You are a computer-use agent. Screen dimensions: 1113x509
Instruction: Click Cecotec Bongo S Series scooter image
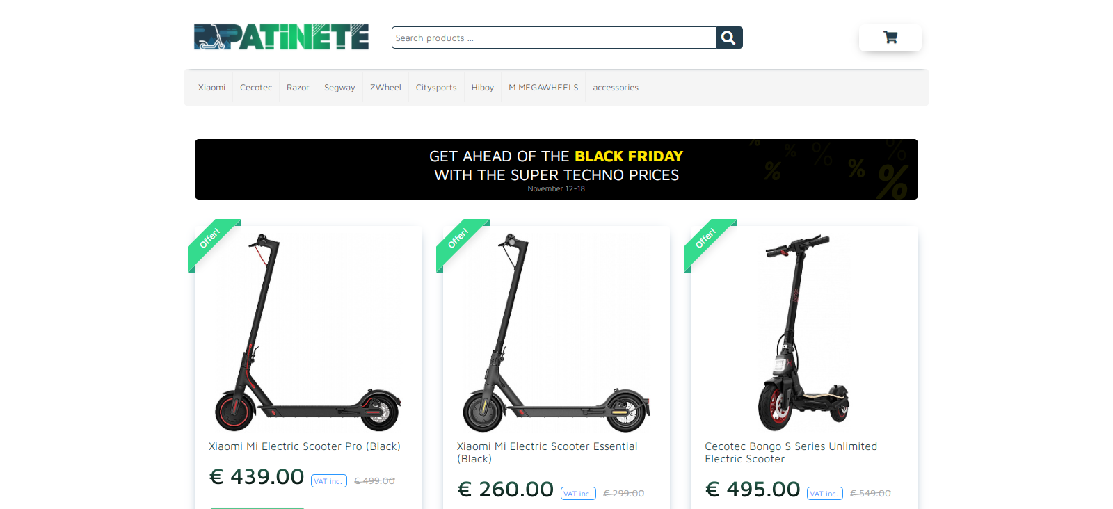tap(804, 332)
